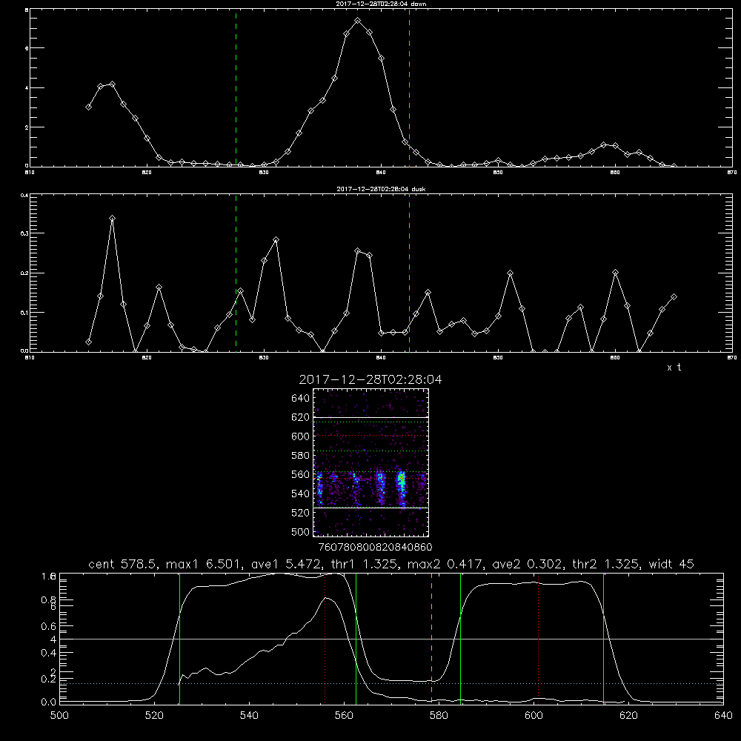
Task: Click the 'thr1 1.325' value
Action: [x=364, y=564]
